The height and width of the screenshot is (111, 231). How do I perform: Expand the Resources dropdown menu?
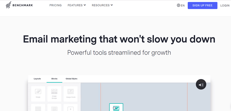tap(102, 5)
